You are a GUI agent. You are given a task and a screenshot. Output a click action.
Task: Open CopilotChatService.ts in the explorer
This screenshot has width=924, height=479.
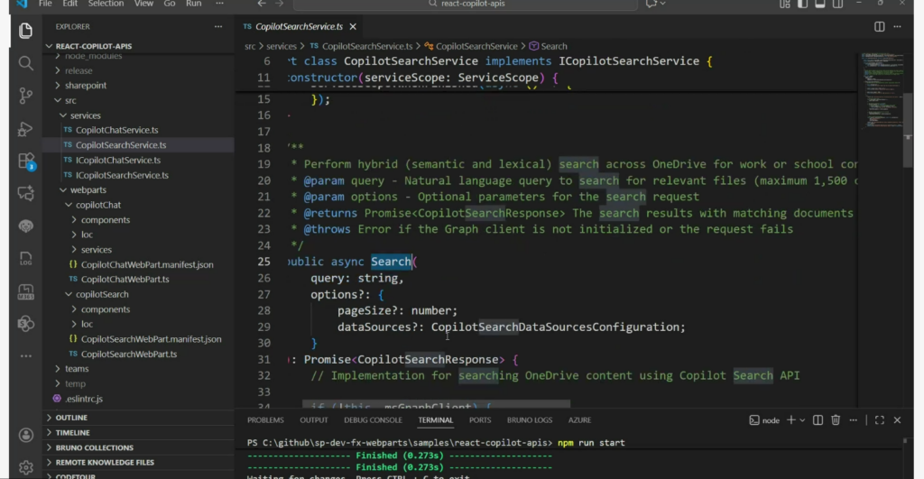point(117,131)
